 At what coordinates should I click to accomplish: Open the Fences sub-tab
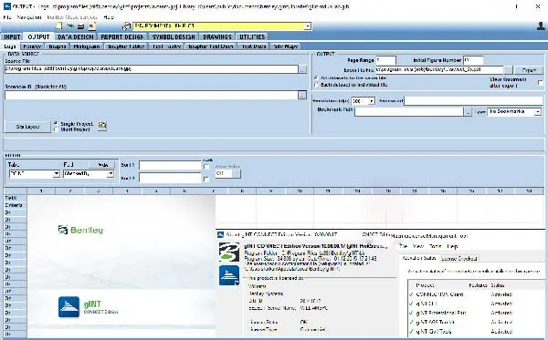33,46
